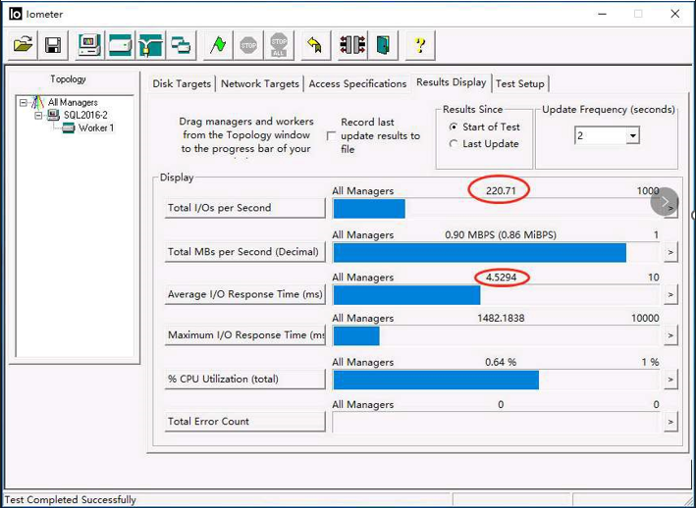The width and height of the screenshot is (696, 508).
Task: Switch to the Access Specifications tab
Action: click(357, 84)
